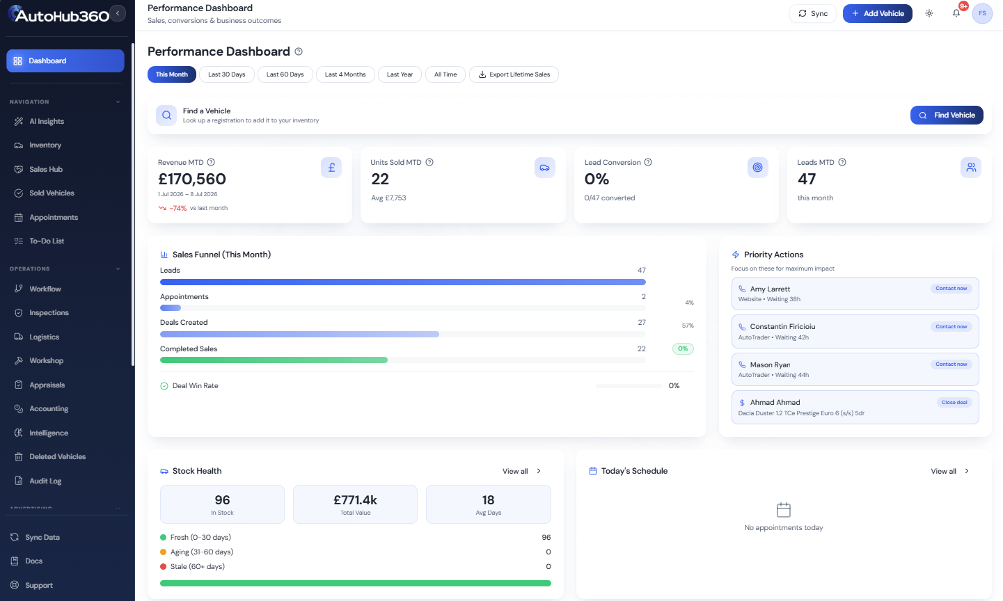This screenshot has width=1003, height=601.
Task: Click Contact now for Constantin Firicioiu
Action: coord(951,326)
